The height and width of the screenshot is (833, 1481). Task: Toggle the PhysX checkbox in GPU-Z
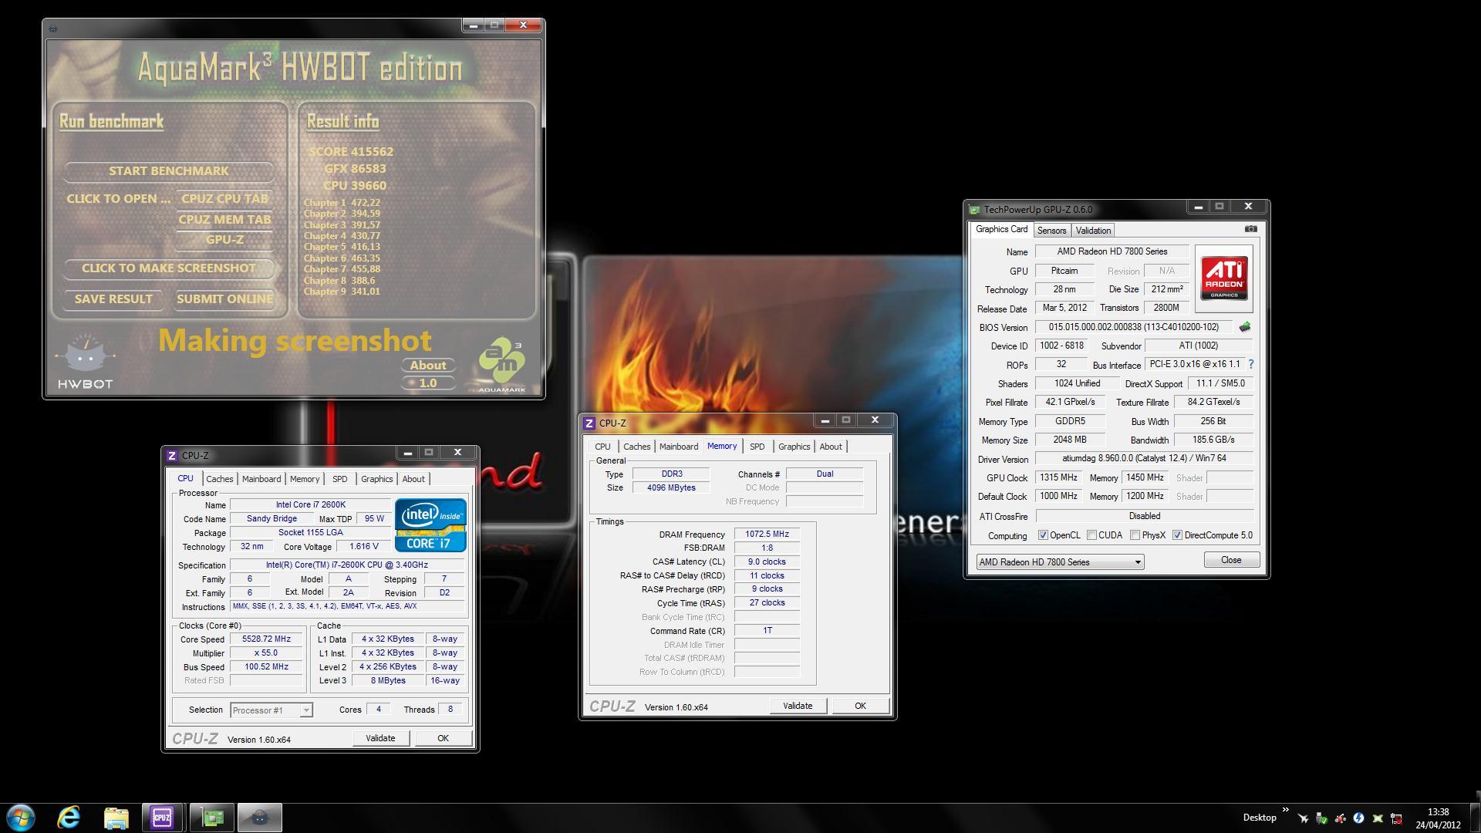click(x=1135, y=535)
